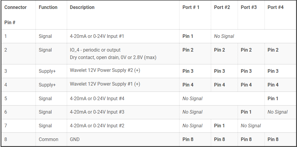The image size is (297, 147).
Task: Select the Port # 1 header
Action: pyautogui.click(x=191, y=7)
